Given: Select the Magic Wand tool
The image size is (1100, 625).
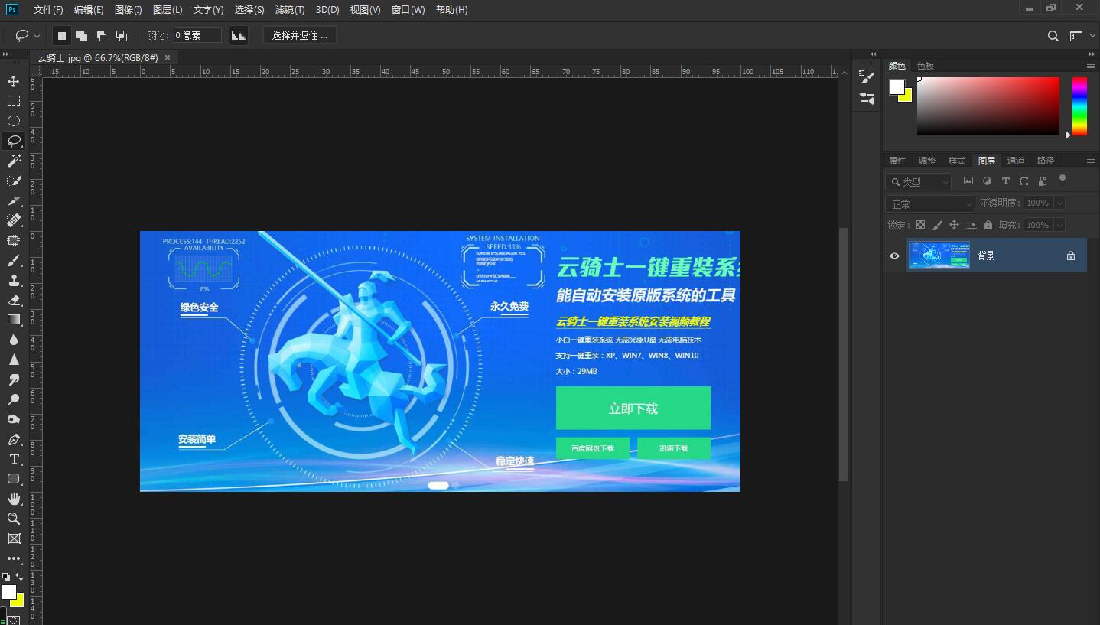Looking at the screenshot, I should [x=13, y=161].
